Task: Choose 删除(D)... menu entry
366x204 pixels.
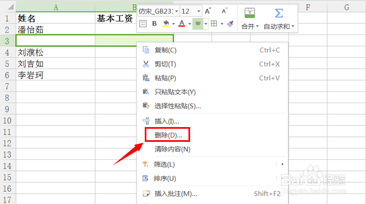Action: click(212, 135)
